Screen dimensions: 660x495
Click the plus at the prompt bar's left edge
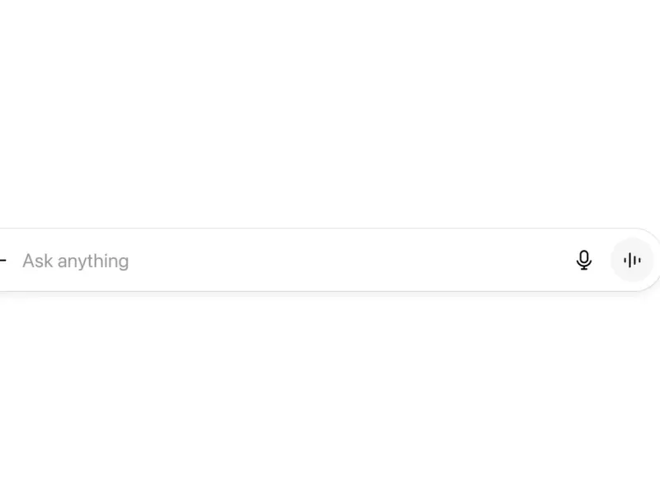pos(2,261)
